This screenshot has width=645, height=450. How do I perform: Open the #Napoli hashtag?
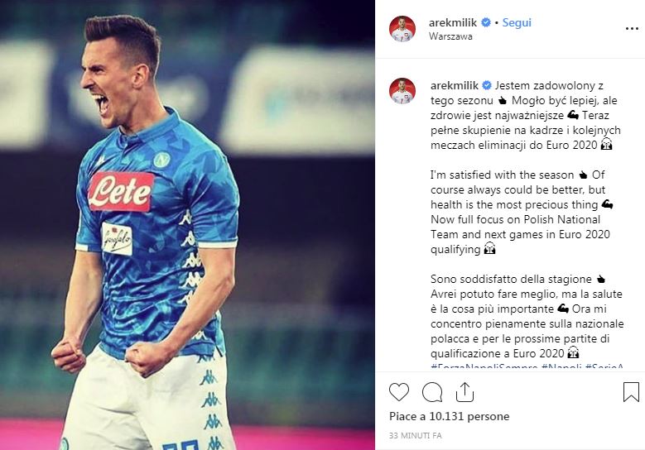(561, 366)
